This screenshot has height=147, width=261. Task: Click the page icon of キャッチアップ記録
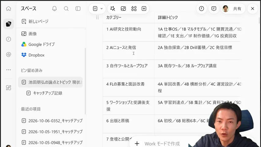point(28,93)
